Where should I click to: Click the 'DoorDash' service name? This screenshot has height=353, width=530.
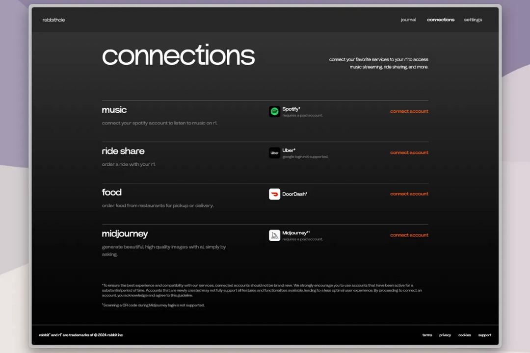click(294, 194)
